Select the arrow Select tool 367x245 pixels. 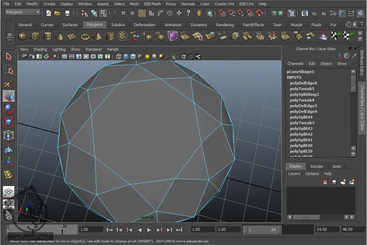[9, 56]
